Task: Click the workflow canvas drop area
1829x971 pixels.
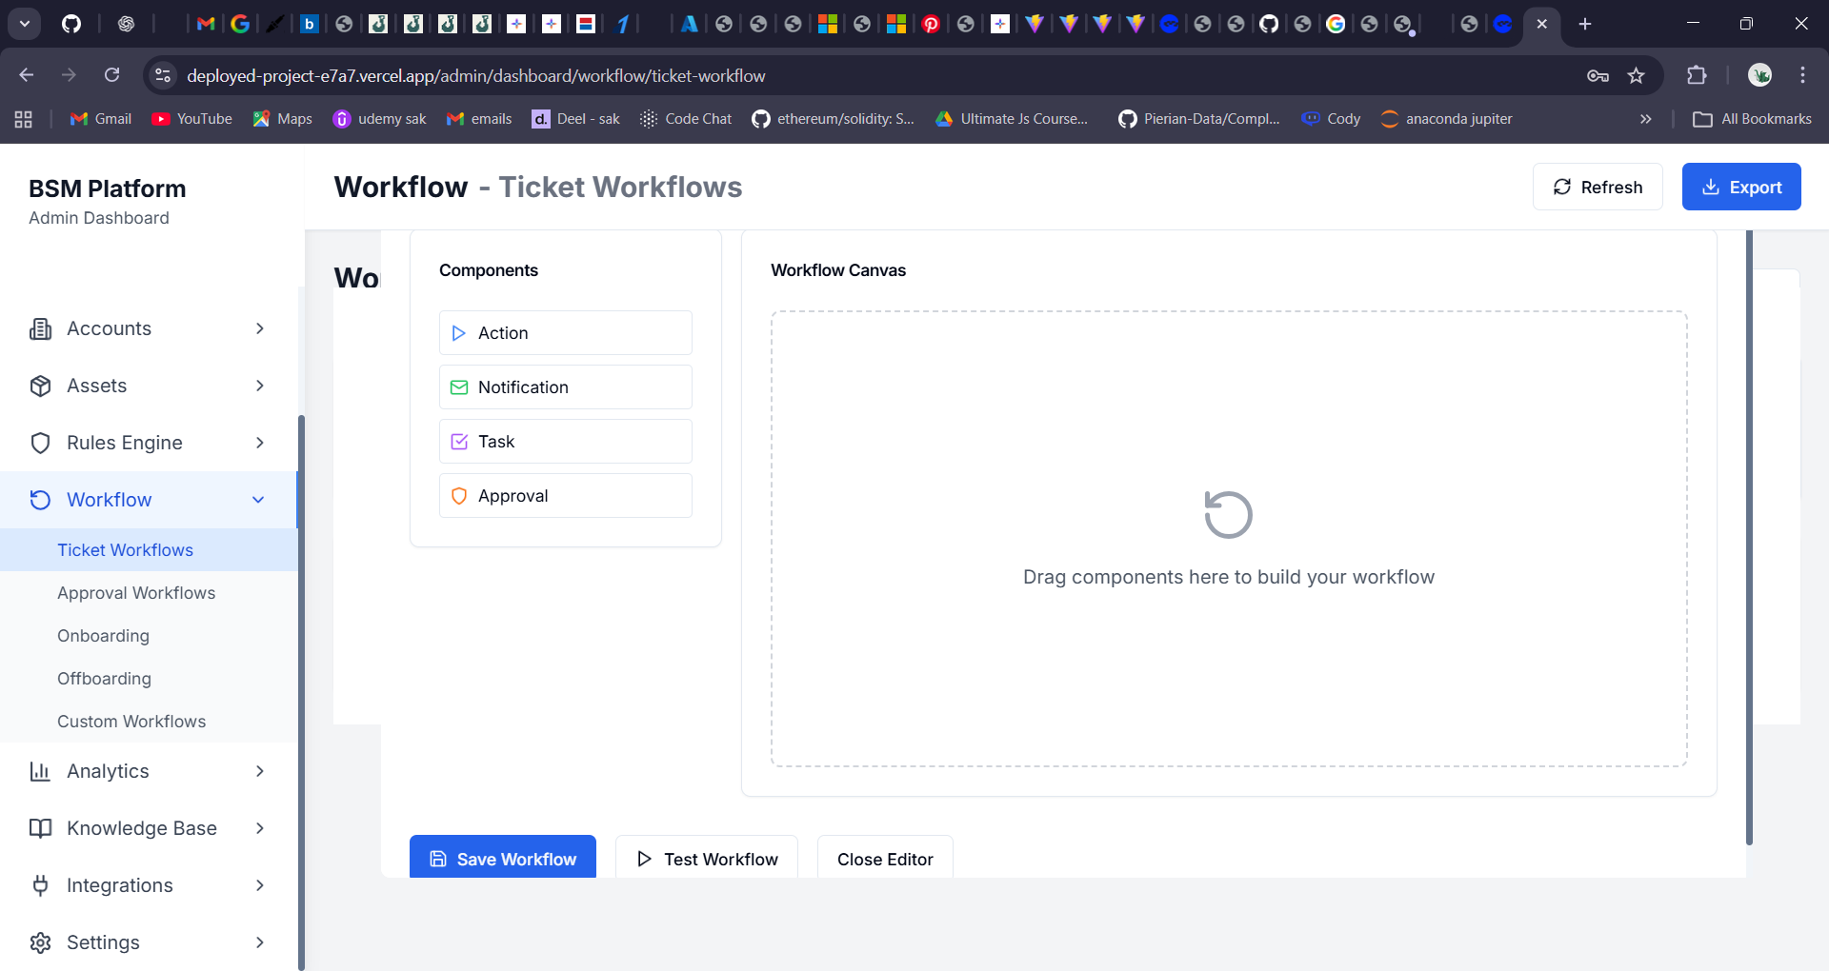Action: [1229, 539]
